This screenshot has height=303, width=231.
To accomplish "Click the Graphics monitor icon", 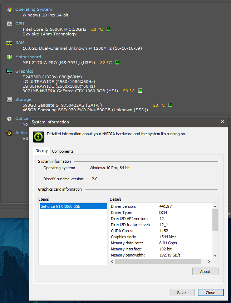I will [9, 71].
